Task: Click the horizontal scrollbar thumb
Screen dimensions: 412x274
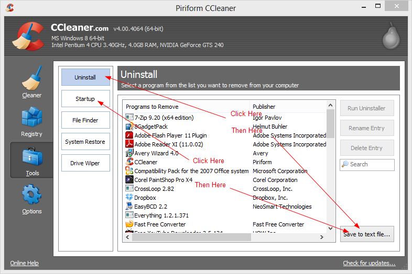Action: click(x=191, y=237)
